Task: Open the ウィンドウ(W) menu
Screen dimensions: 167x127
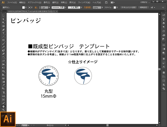Action: tap(84, 2)
